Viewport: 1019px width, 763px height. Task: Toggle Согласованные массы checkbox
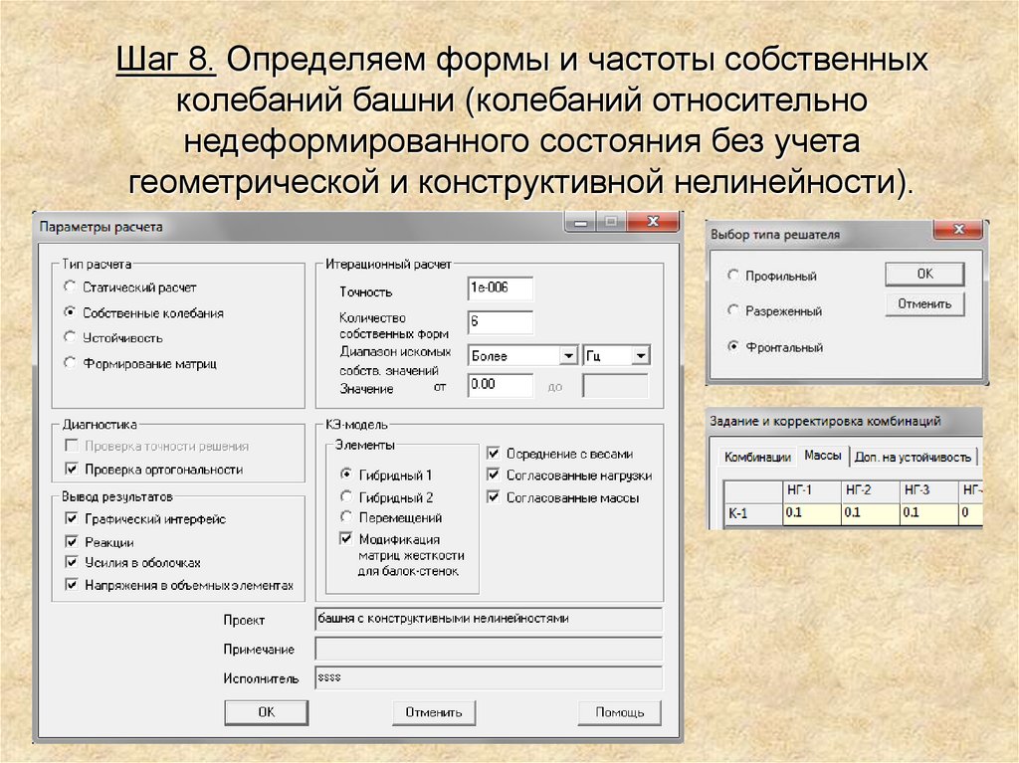(494, 497)
